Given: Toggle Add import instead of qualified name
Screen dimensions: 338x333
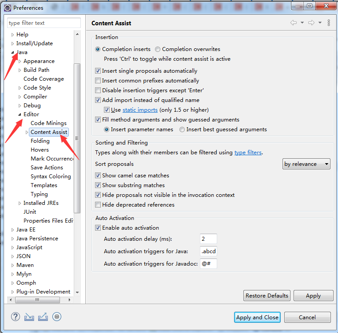Looking at the screenshot, I should click(98, 100).
